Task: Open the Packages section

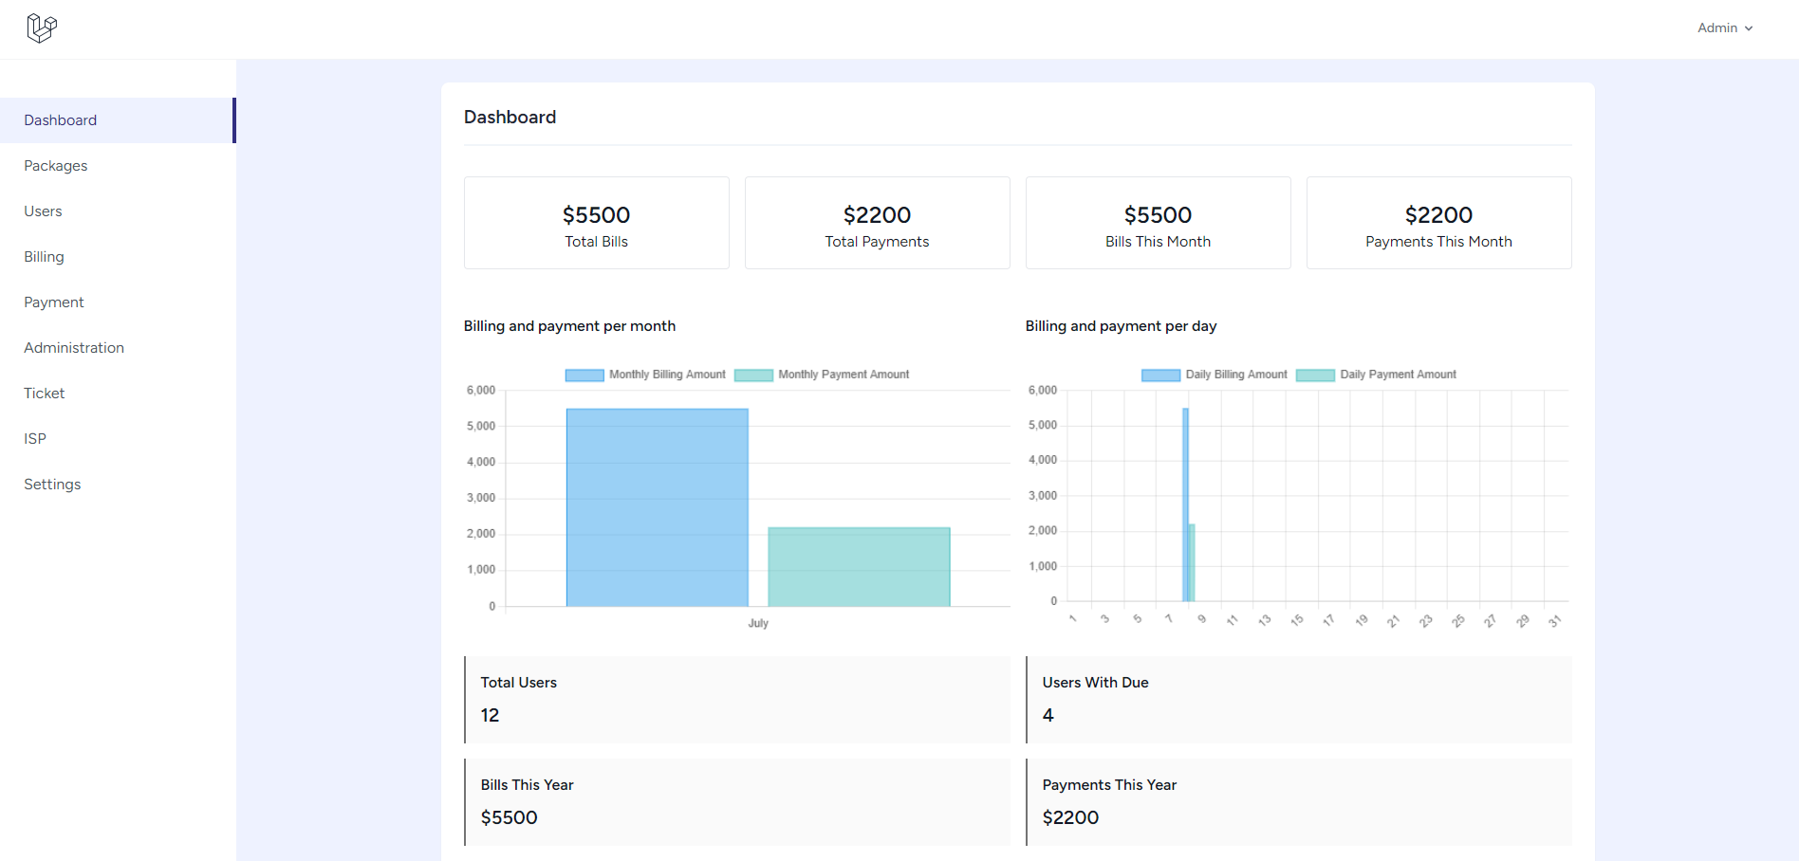Action: click(55, 165)
